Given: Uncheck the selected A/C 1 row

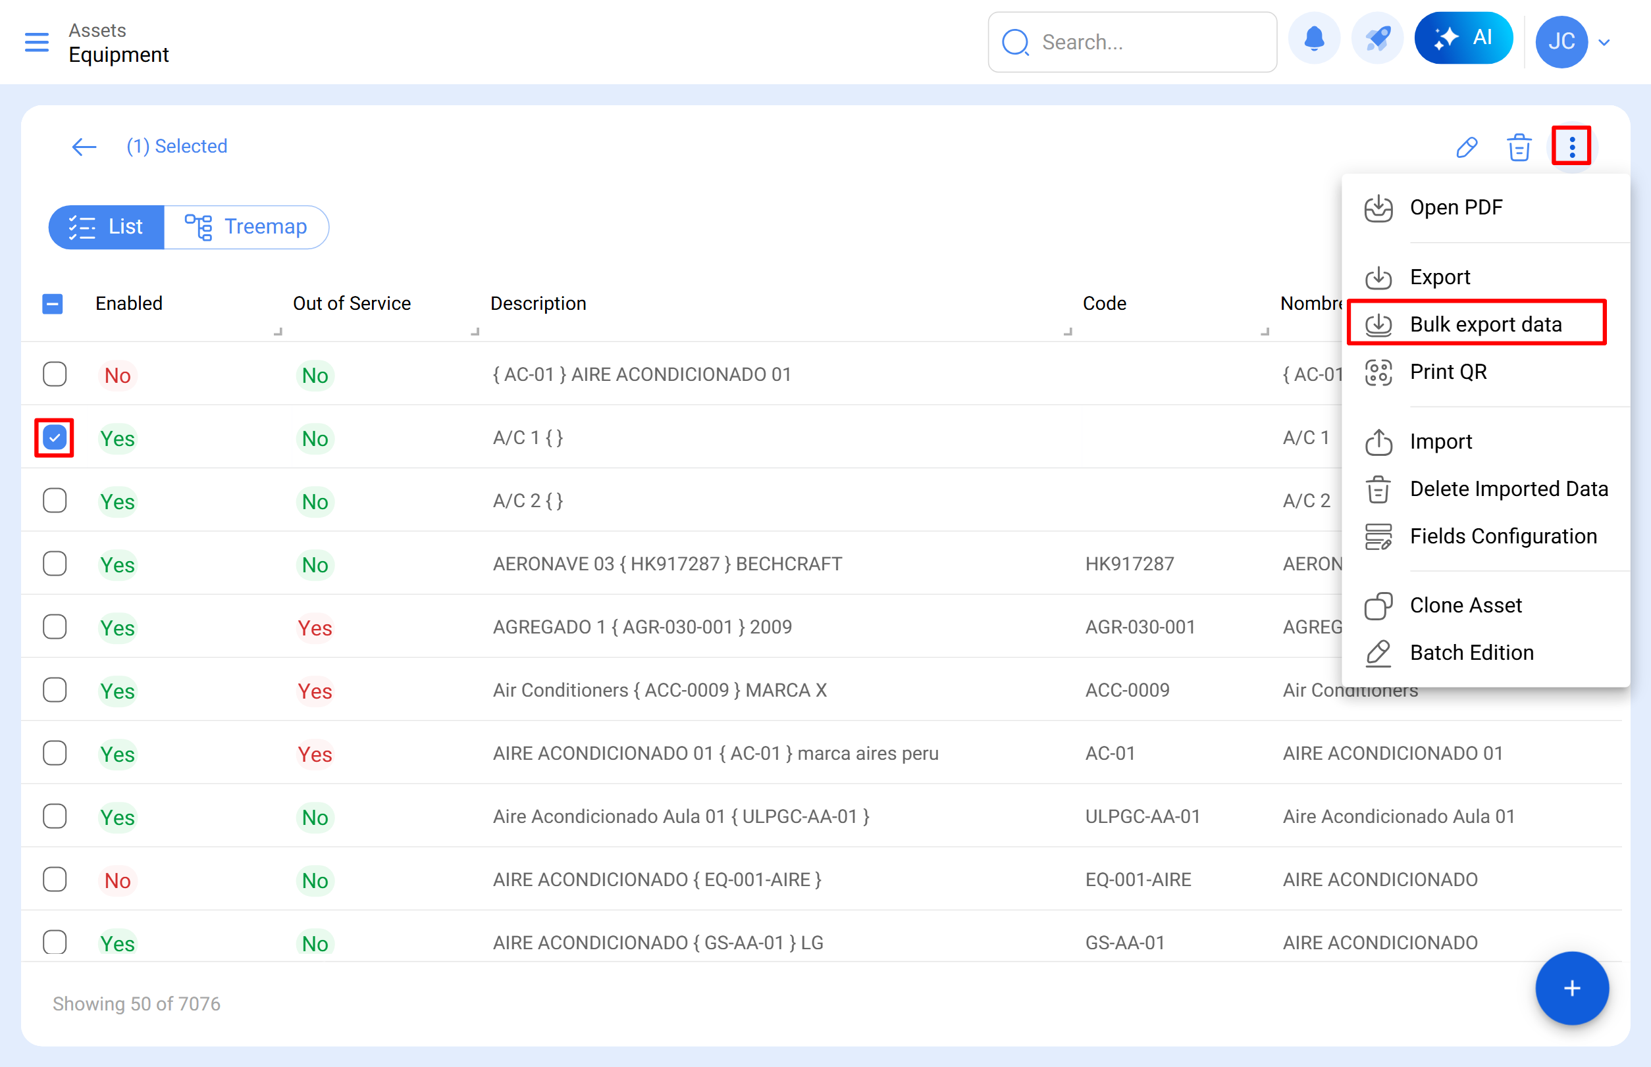Looking at the screenshot, I should pos(54,437).
